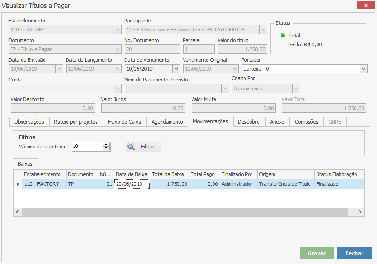Increase the Máximo de registros value
Screen dimensions: 377x264
106,145
